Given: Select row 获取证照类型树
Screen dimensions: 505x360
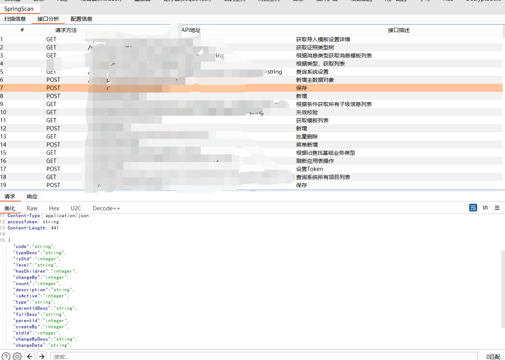Looking at the screenshot, I should pos(251,47).
